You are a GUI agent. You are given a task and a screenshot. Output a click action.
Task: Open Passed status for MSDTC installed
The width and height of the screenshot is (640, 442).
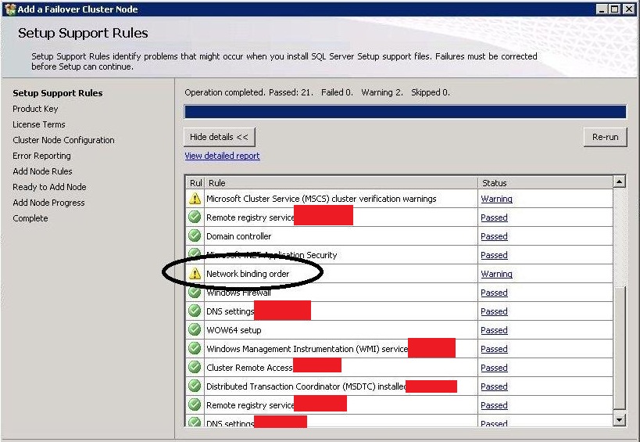[x=494, y=386]
